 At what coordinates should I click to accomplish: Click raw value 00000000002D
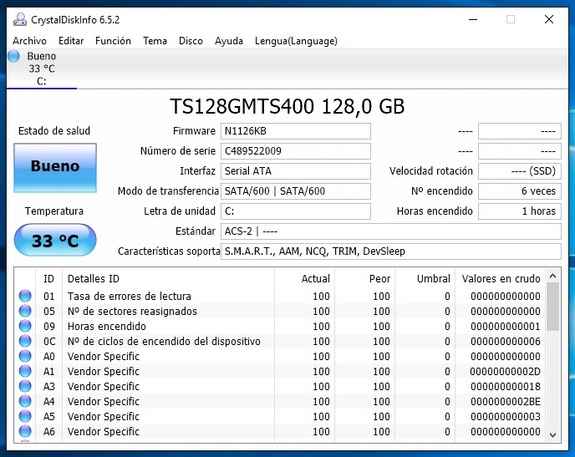click(x=505, y=371)
